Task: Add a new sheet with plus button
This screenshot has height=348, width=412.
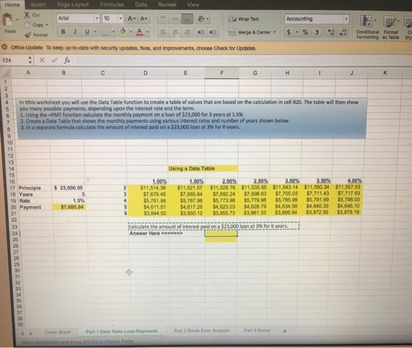Action: click(284, 331)
